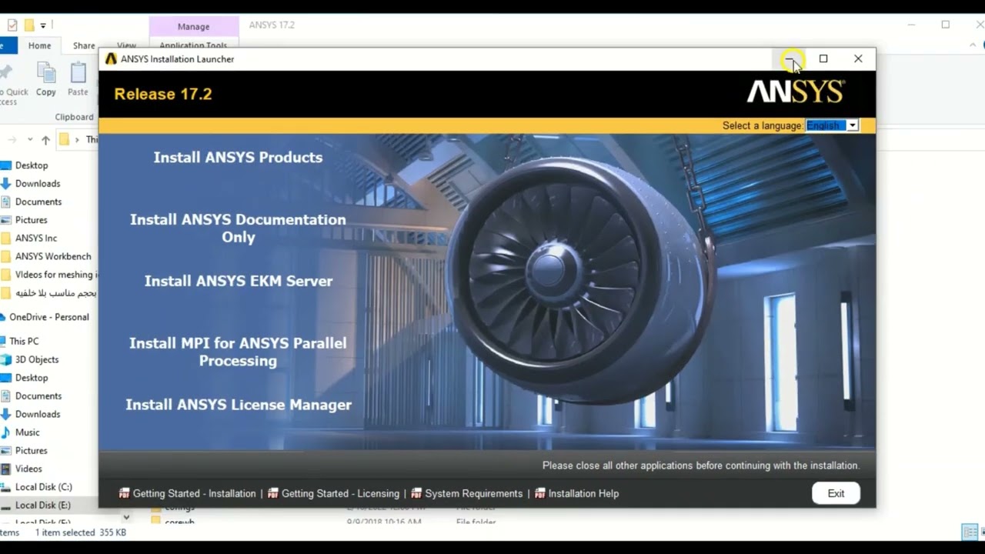The image size is (985, 554).
Task: Open Pictures under This PC
Action: click(32, 451)
